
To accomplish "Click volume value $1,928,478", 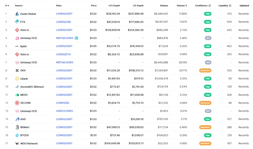I will [161, 79].
